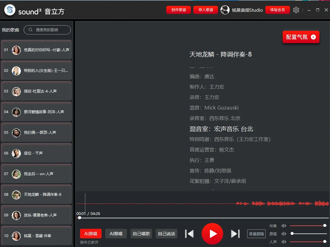Screen dimensions: 330x247
Task: Enable 自己说话 speaking mode
Action: [166, 233]
